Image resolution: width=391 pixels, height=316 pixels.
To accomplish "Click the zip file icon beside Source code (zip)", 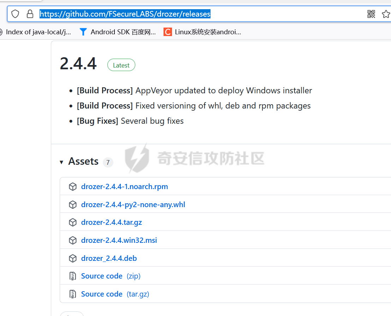I will click(72, 276).
